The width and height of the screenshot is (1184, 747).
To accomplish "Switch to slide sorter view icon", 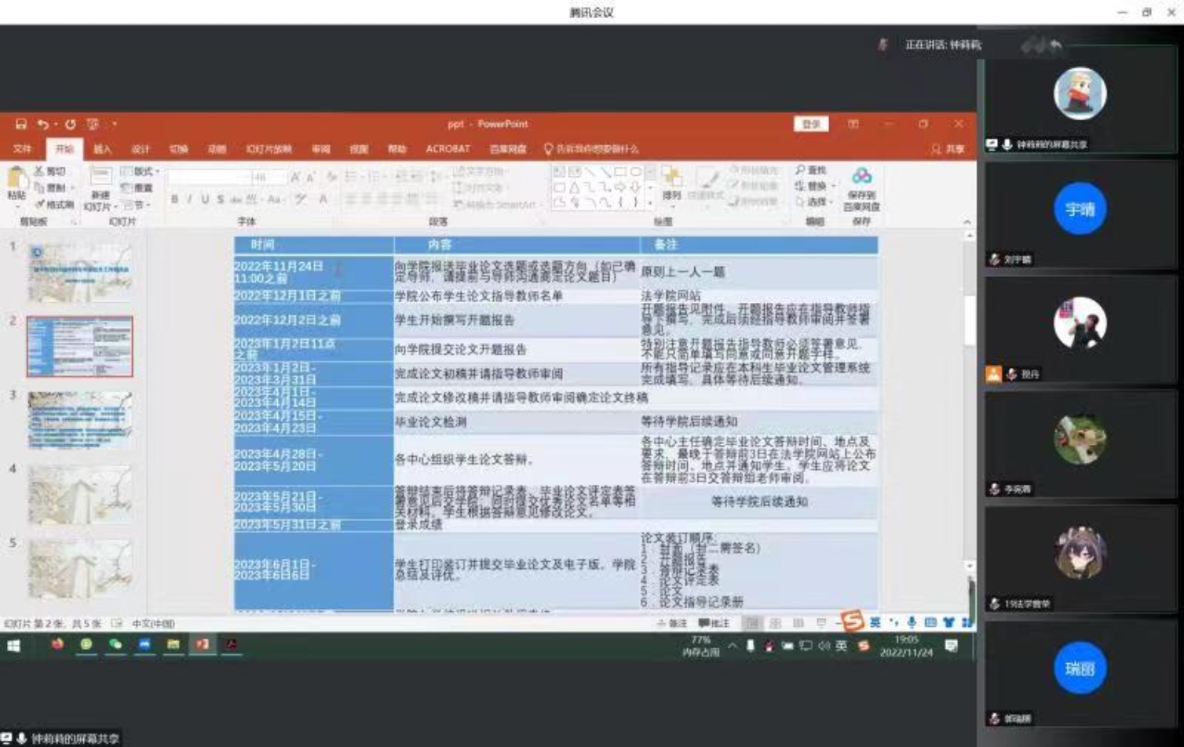I will point(775,623).
